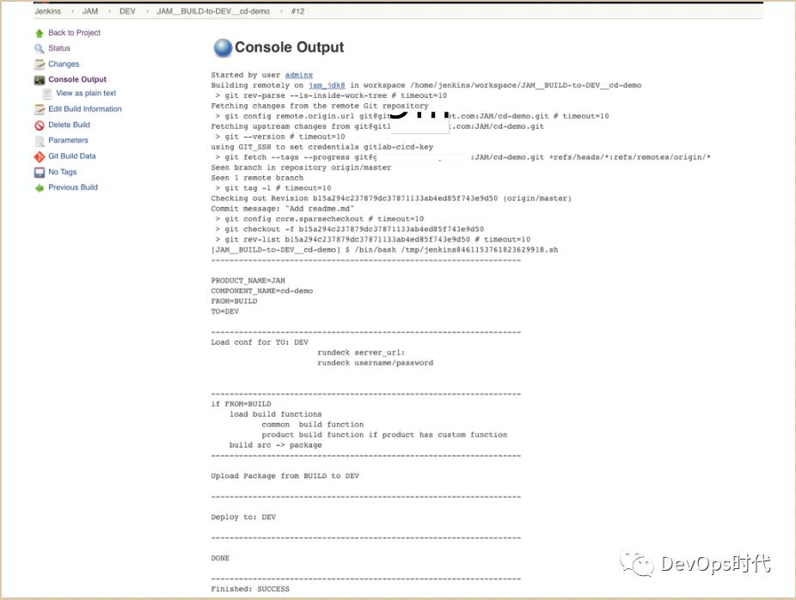This screenshot has height=600, width=796.
Task: Open View as plain text
Action: [86, 93]
